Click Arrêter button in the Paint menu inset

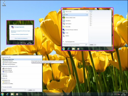point(92,45)
